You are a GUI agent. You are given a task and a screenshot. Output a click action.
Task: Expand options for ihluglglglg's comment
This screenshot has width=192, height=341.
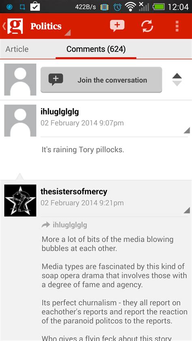(187, 130)
